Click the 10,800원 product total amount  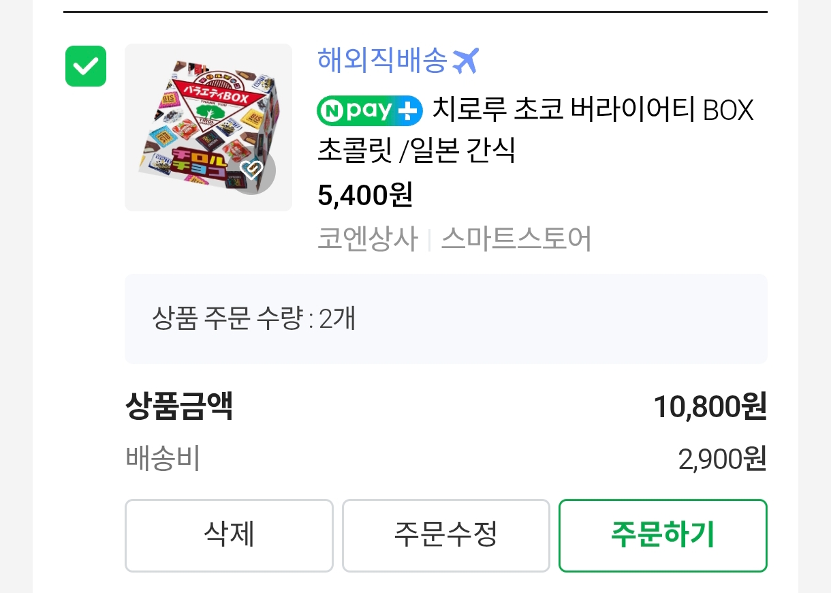click(710, 407)
